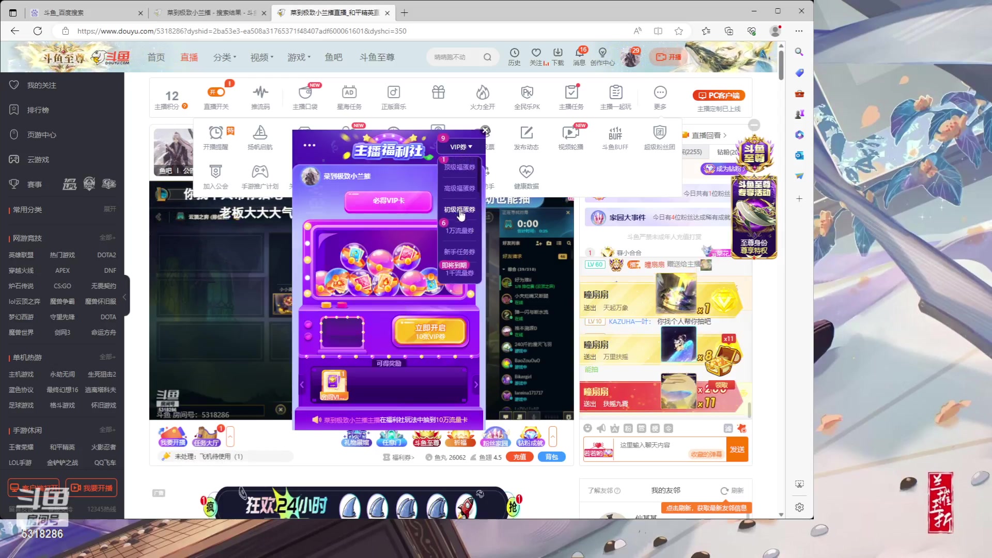Open the 历史 history clock icon
992x558 pixels.
tap(515, 57)
